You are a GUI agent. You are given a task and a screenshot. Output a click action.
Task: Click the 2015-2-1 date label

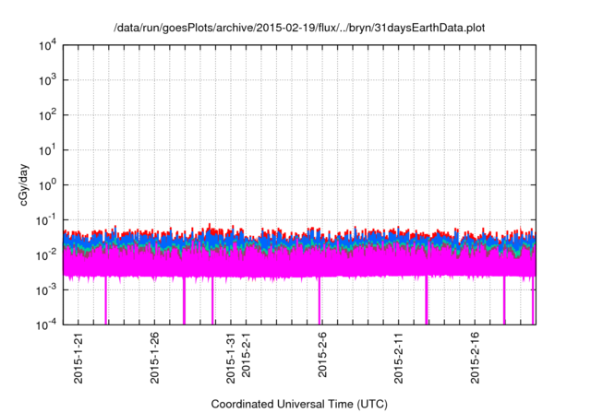[246, 355]
